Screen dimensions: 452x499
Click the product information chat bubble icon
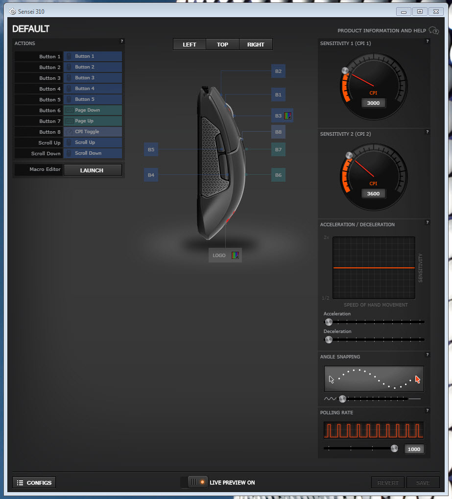pos(434,30)
